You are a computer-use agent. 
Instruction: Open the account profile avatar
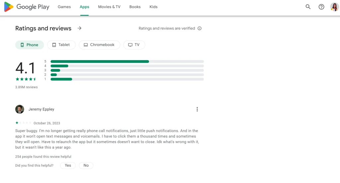tap(334, 7)
